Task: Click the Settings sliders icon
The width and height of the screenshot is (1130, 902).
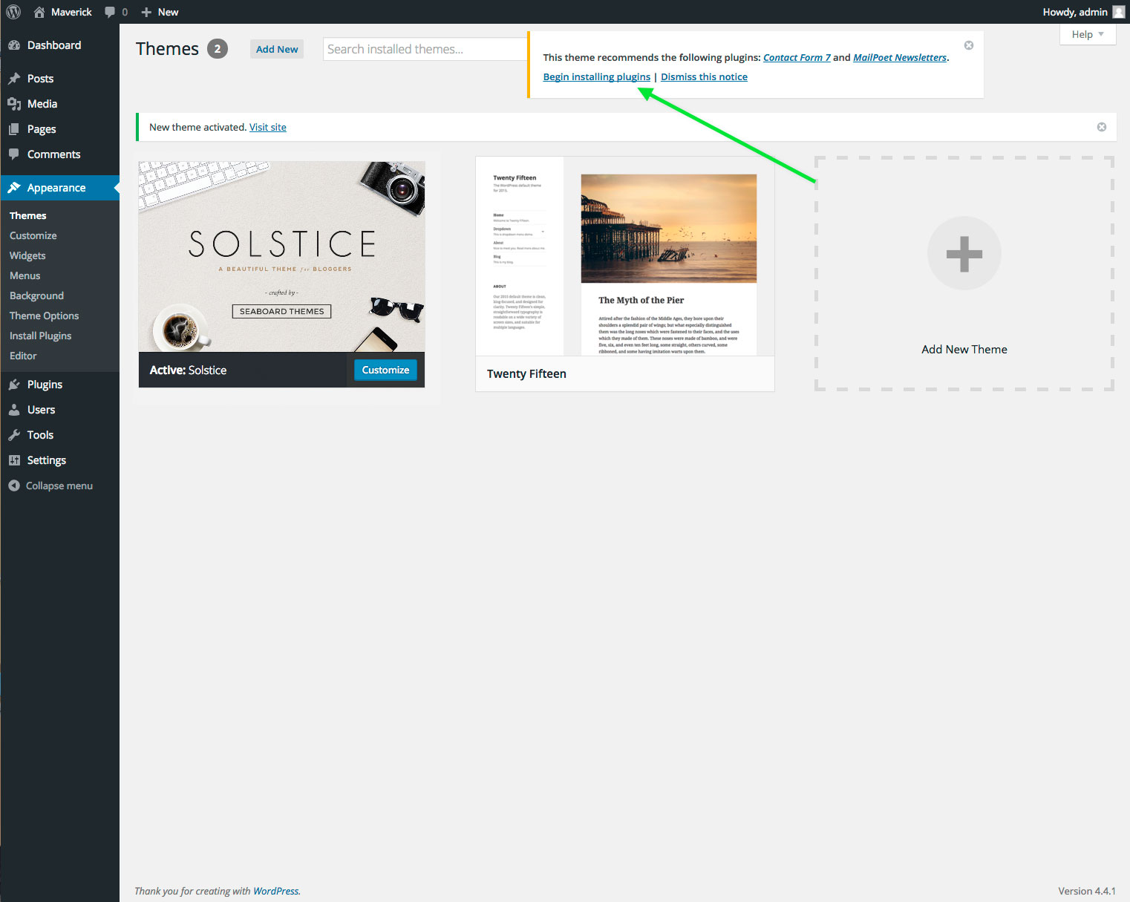Action: (x=14, y=460)
